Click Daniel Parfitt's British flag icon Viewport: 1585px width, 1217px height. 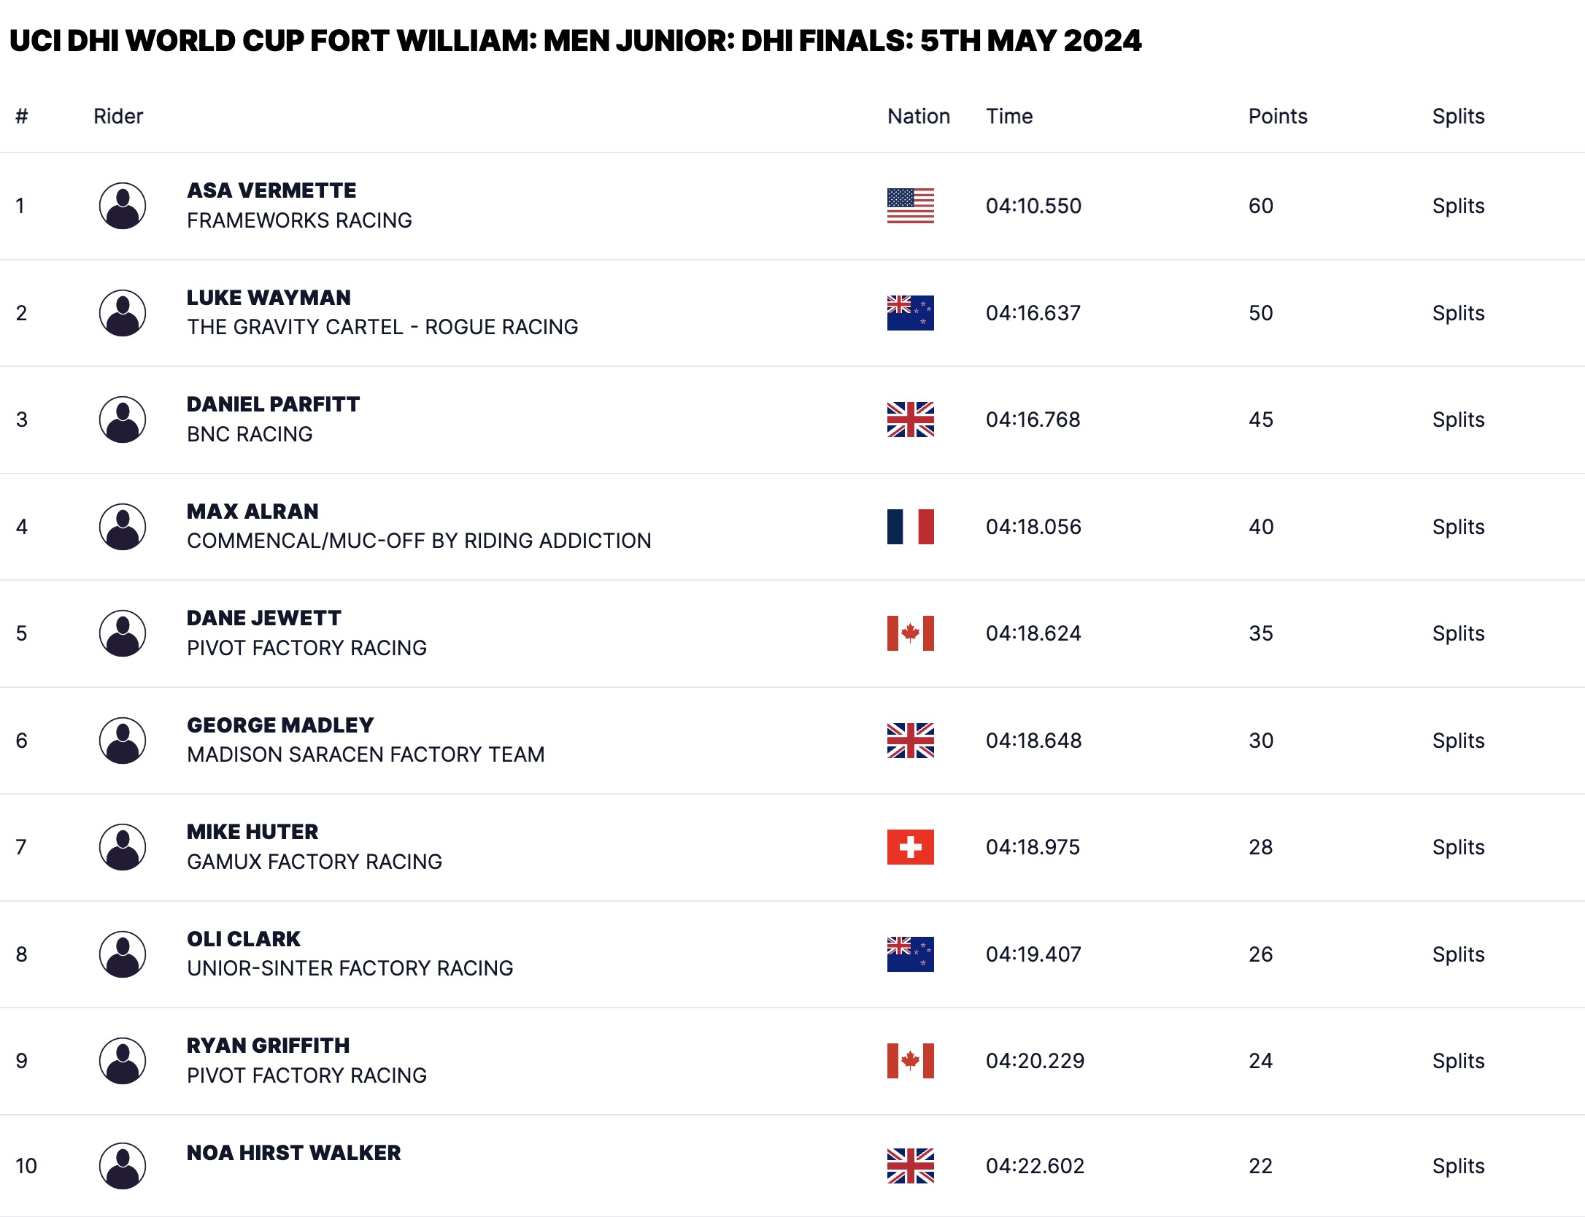point(910,420)
